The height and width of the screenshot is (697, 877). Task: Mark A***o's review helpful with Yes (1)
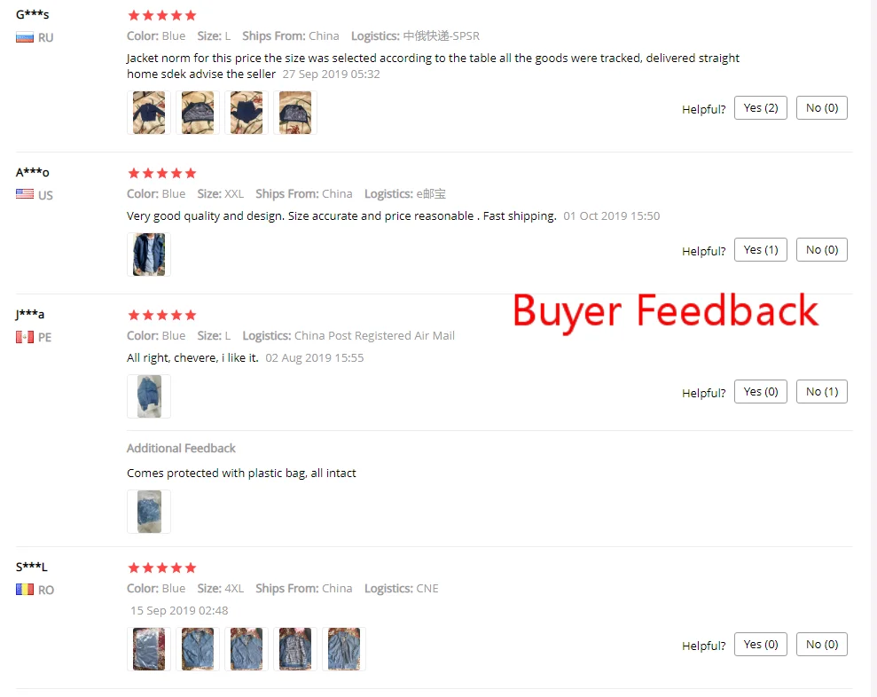761,250
